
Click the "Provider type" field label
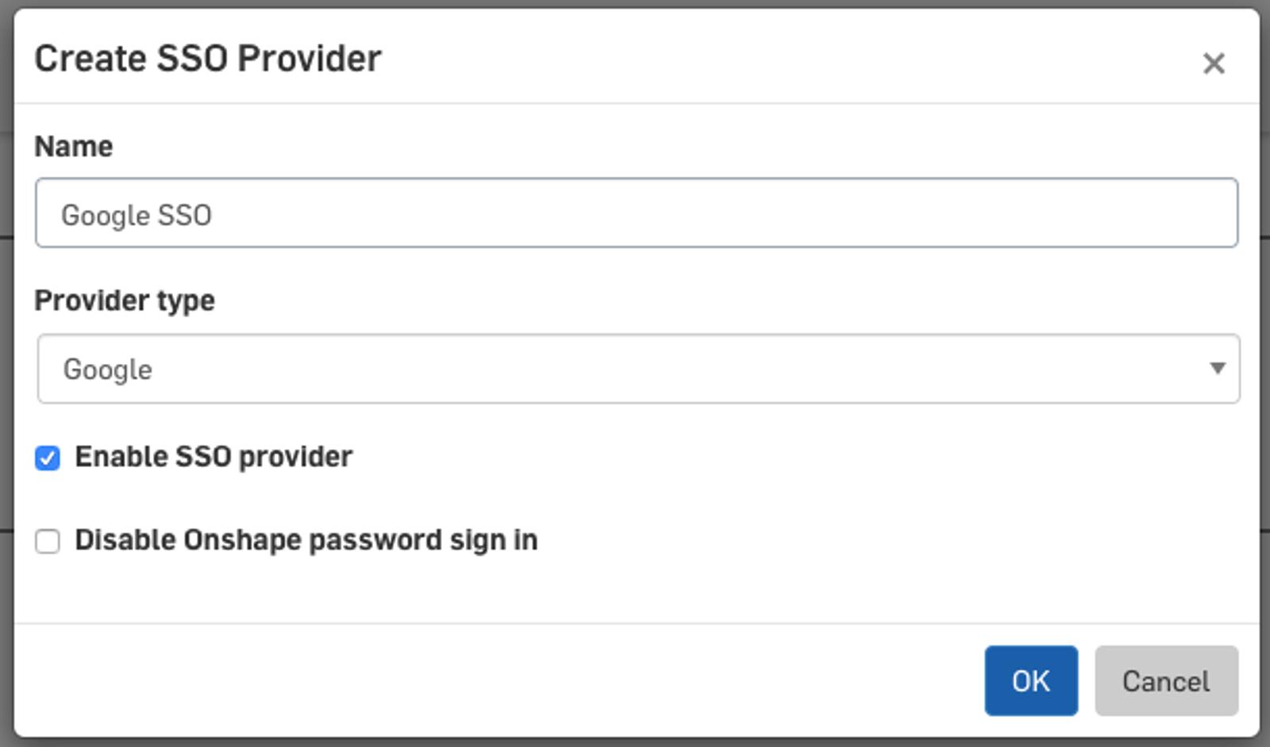pos(125,301)
